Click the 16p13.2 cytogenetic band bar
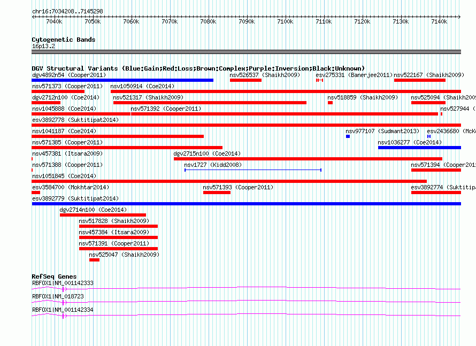Image resolution: width=476 pixels, height=346 pixels. coord(246,52)
